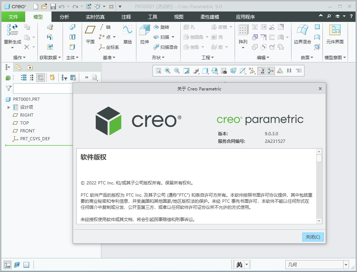Viewport: 357px width, 272px height.
Task: Open the Saved Orientations cube icon
Action: pos(214,71)
